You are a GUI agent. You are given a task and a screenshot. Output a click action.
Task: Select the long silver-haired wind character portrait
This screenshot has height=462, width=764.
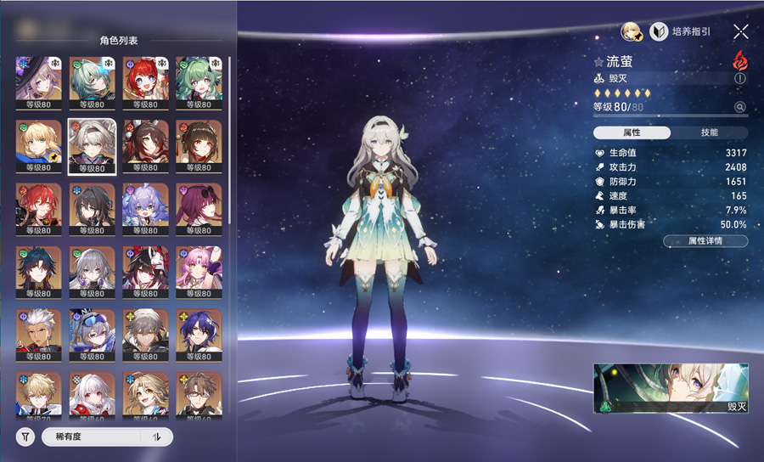tap(92, 273)
